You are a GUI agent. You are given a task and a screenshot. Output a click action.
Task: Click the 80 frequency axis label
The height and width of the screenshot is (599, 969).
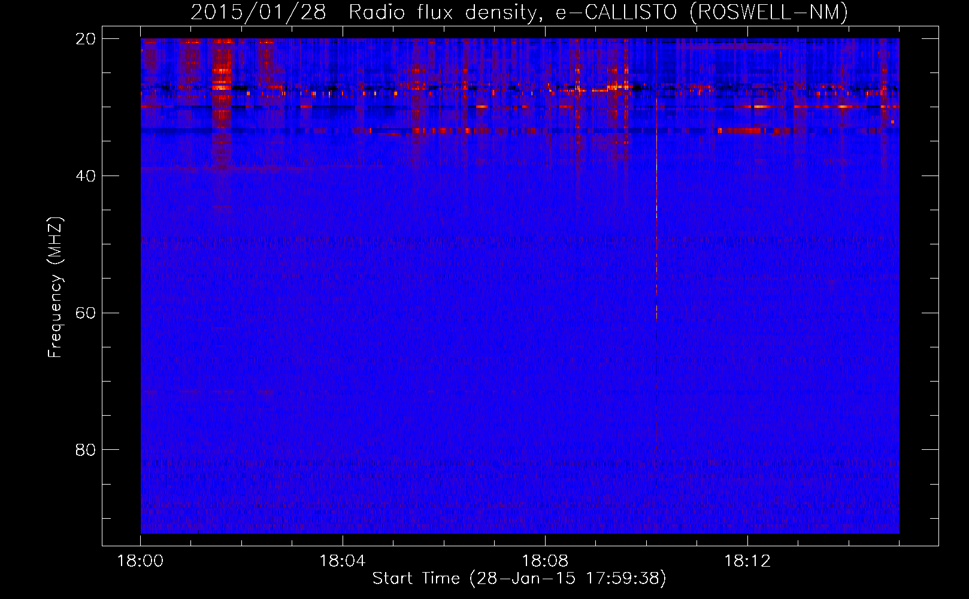[x=86, y=450]
